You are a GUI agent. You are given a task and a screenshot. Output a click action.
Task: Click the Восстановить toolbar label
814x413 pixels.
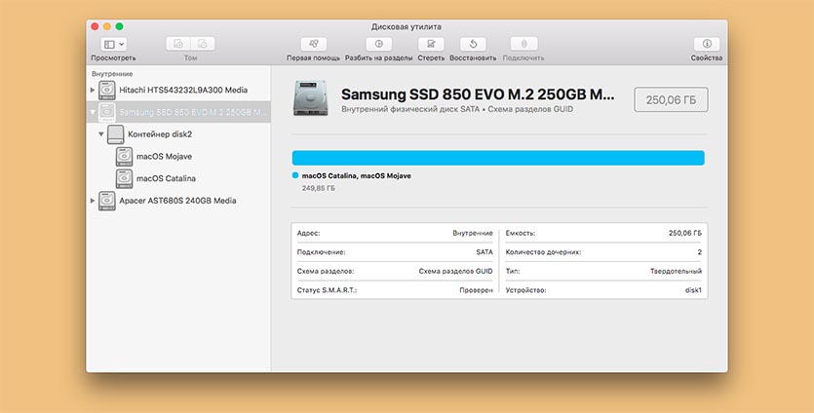click(x=473, y=58)
